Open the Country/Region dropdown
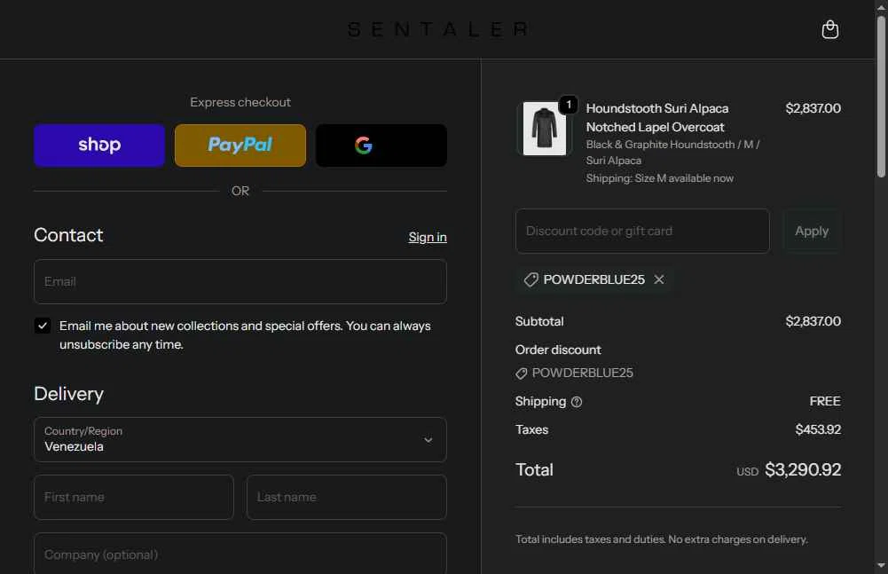The height and width of the screenshot is (574, 888). (x=240, y=440)
